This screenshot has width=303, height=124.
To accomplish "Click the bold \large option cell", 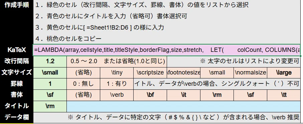I will click(284, 72).
